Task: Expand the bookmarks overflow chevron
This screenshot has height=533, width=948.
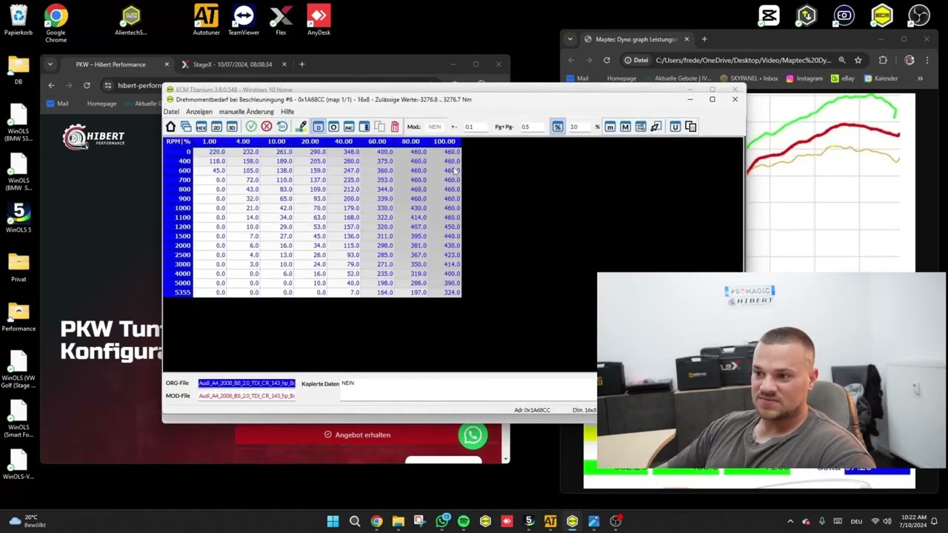Action: (920, 78)
